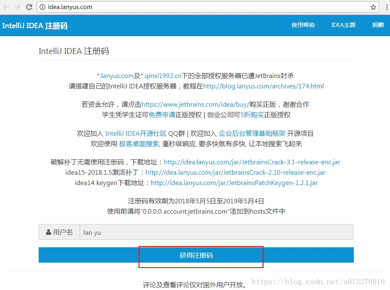
Task: Reload the page with the refresh icon
Action: coord(29,7)
